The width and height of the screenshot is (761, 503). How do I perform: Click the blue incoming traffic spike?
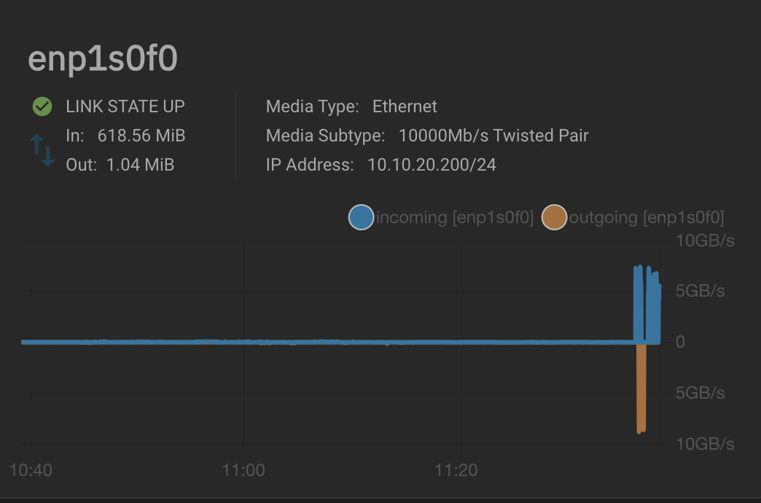(647, 305)
